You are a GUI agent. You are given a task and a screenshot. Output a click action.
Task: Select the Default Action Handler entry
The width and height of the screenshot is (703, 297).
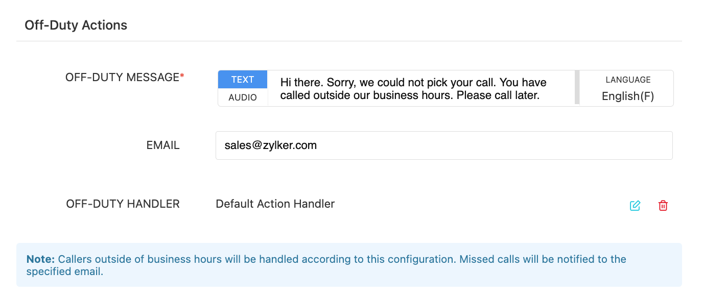275,204
